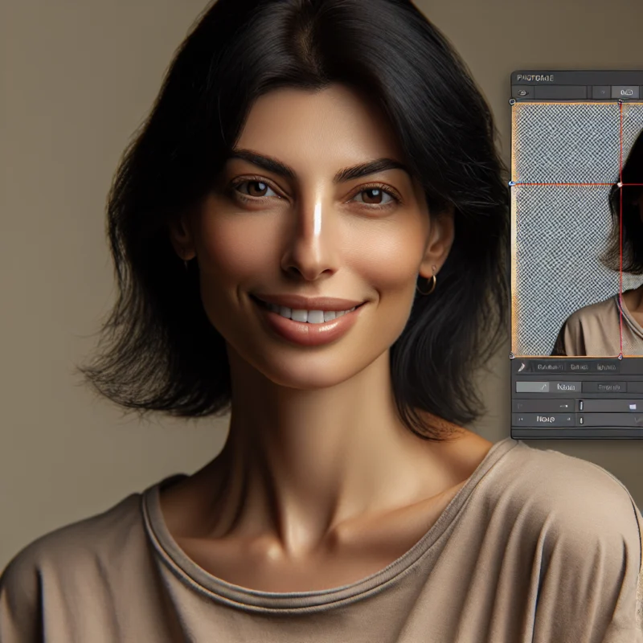
Task: Click the tiny icon left of the None dropdown
Action: point(520,420)
